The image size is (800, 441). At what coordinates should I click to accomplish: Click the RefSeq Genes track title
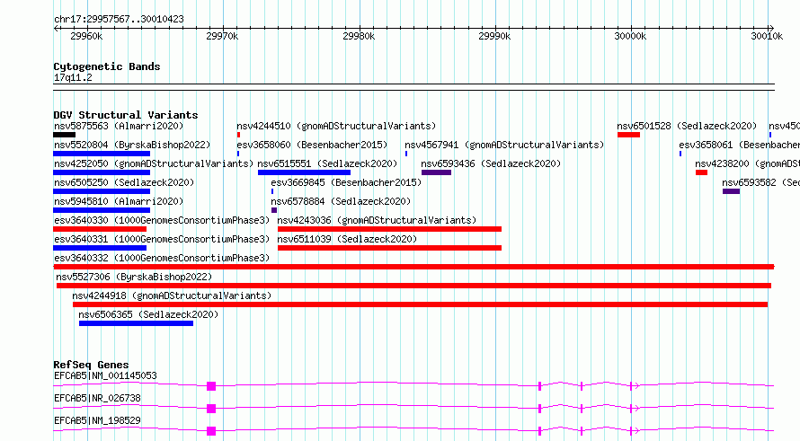(x=91, y=365)
